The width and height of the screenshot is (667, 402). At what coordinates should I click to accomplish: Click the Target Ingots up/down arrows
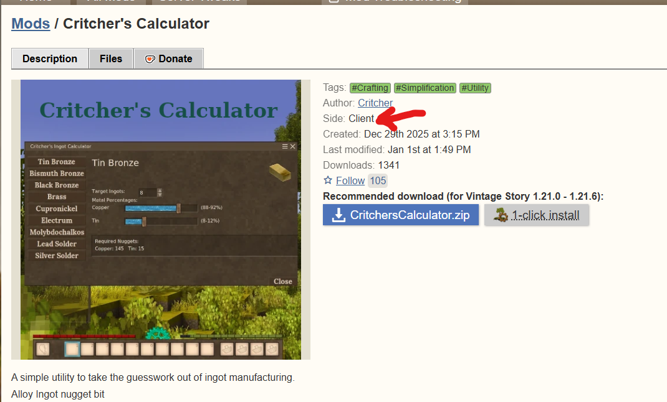[160, 192]
